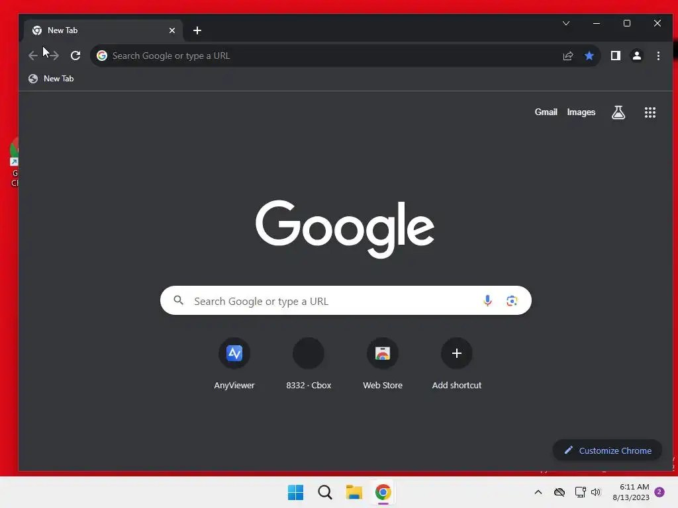
Task: Reload the page with the refresh icon
Action: tap(75, 56)
